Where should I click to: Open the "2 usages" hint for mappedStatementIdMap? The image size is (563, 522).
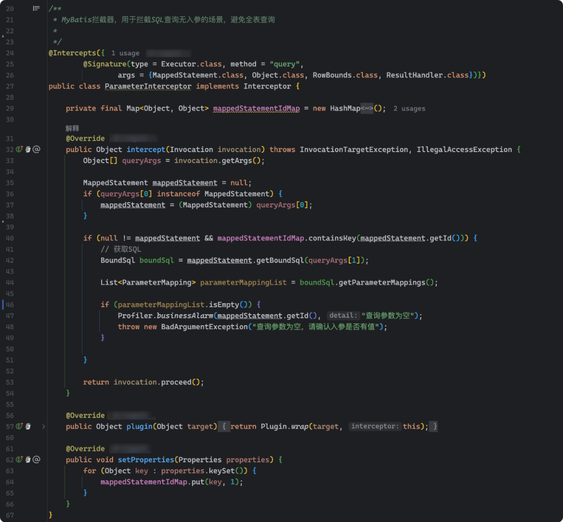409,108
